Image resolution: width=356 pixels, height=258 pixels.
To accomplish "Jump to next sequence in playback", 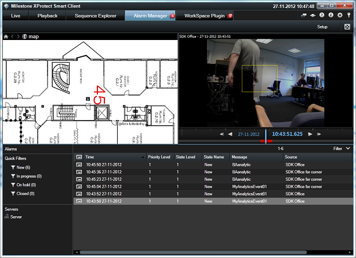I will pyautogui.click(x=319, y=135).
